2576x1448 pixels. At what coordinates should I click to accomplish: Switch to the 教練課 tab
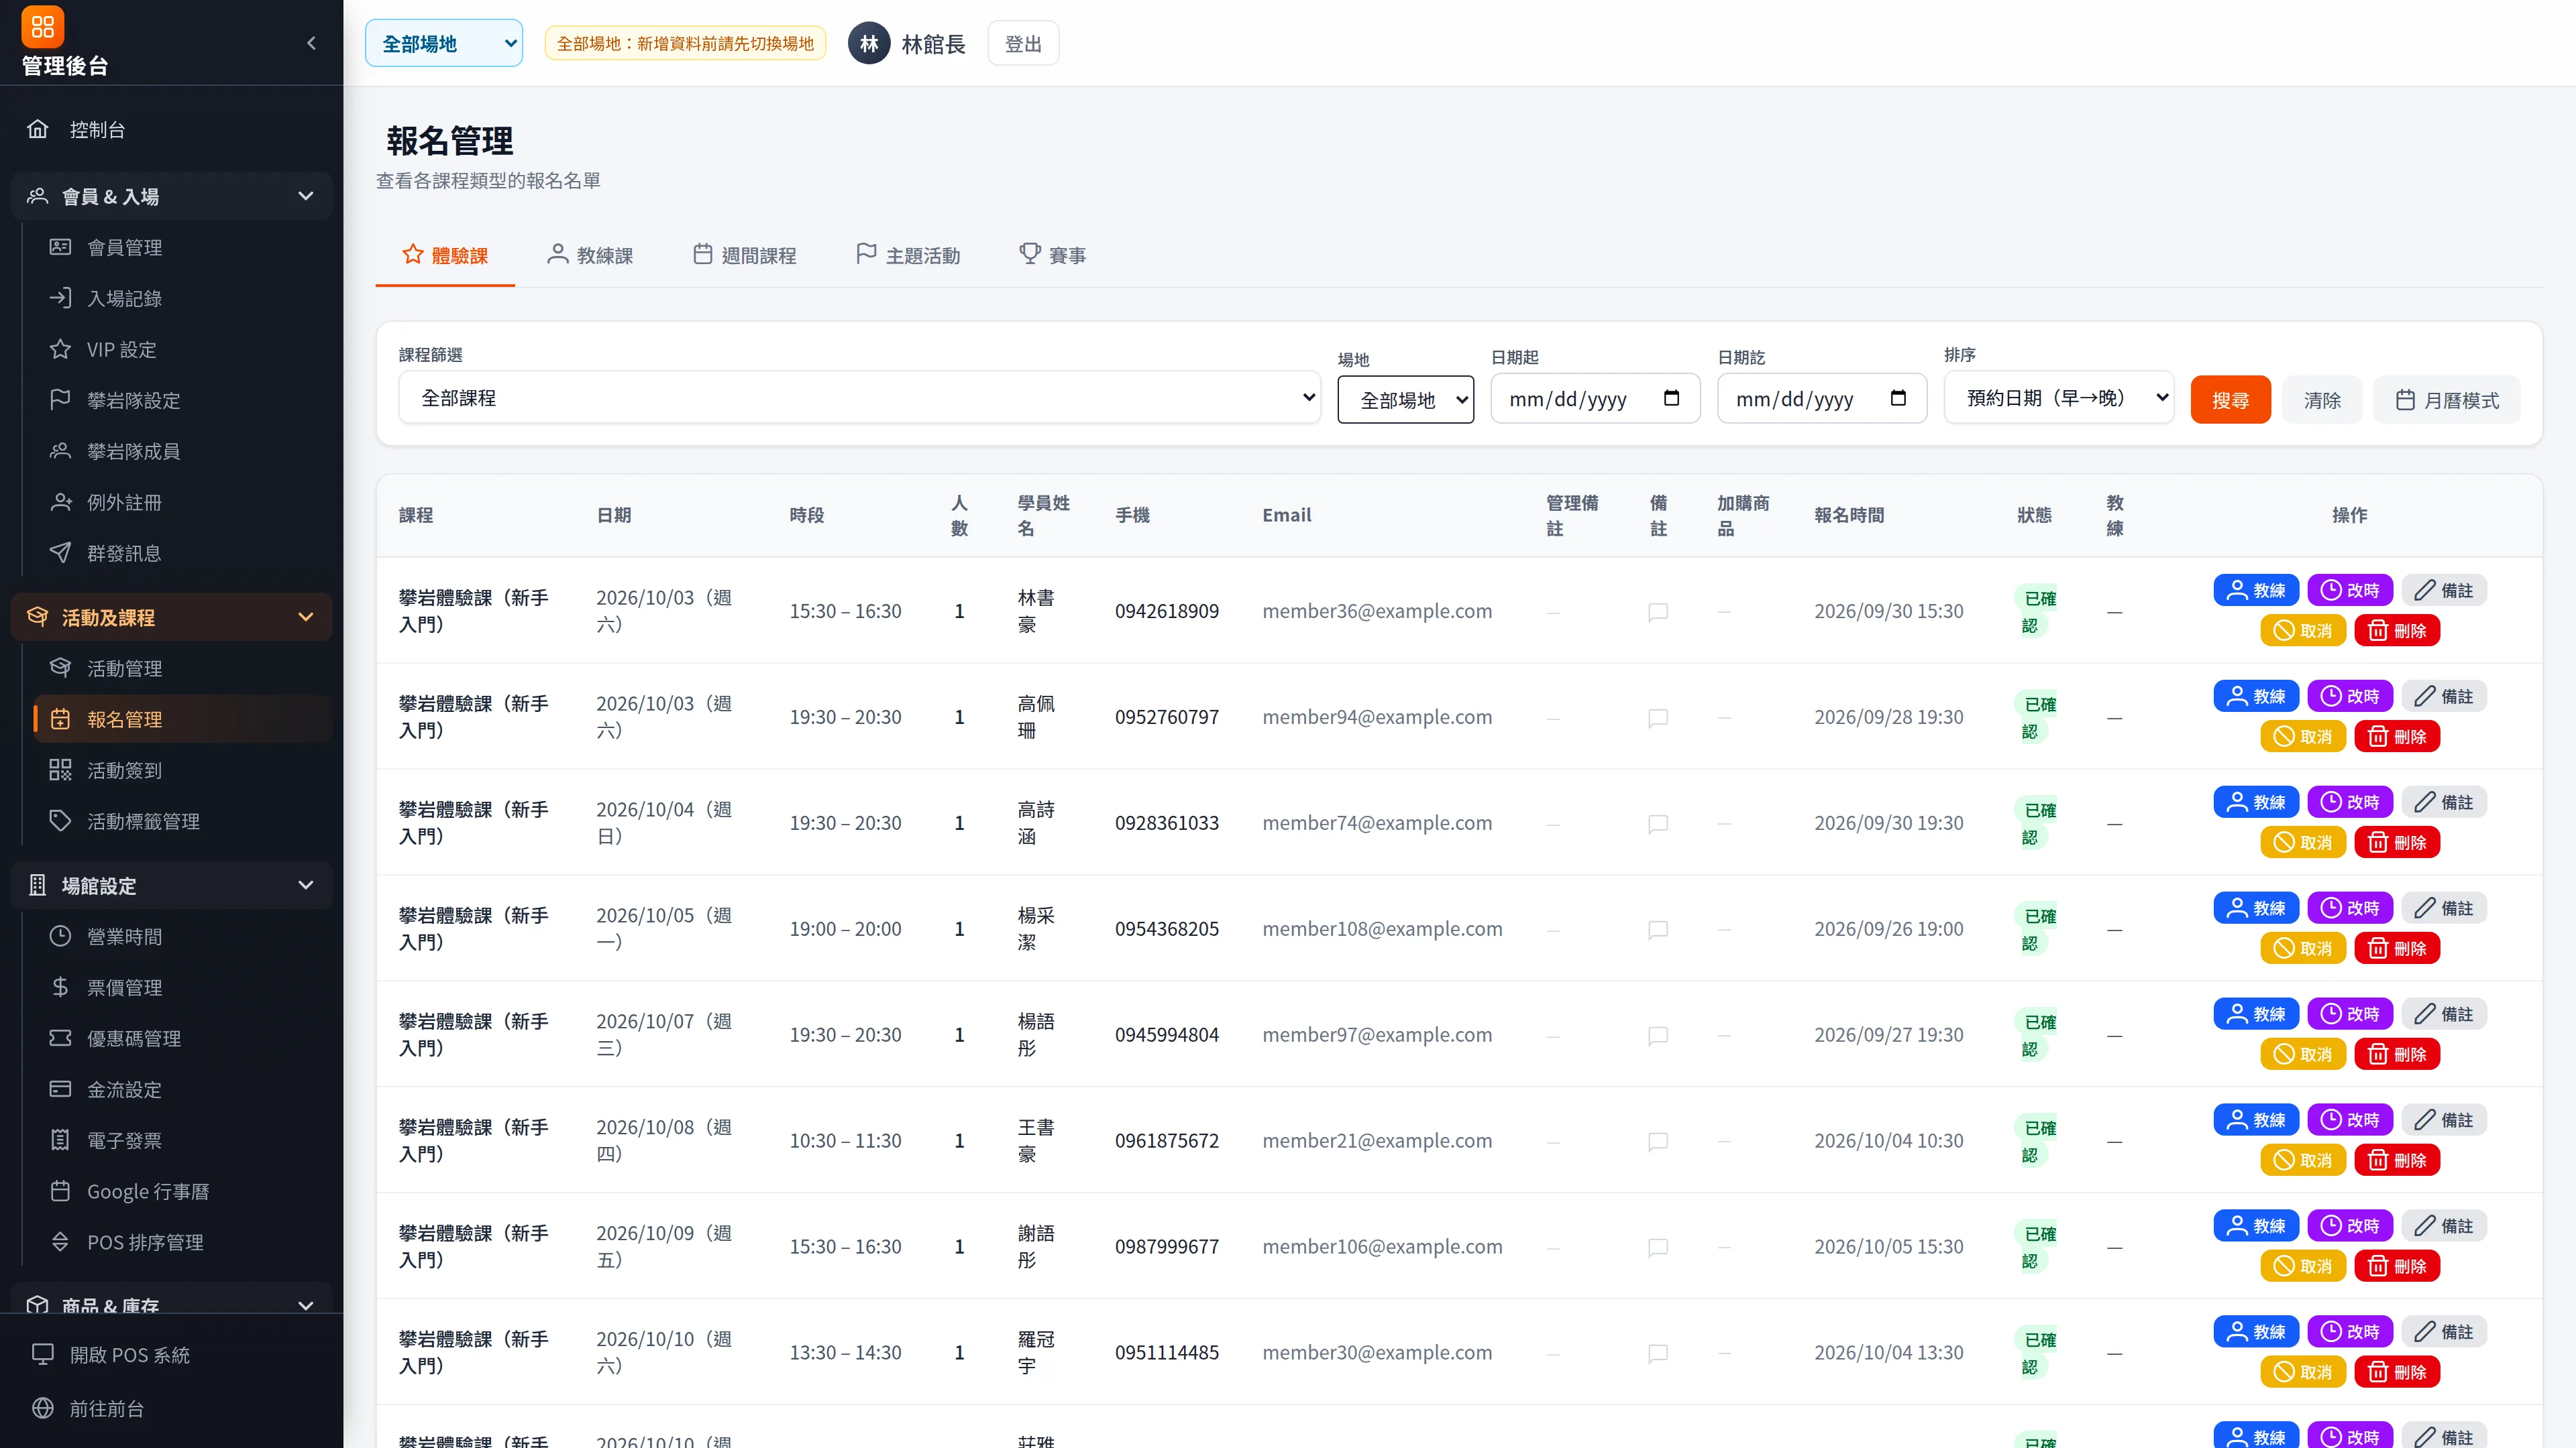click(x=590, y=255)
